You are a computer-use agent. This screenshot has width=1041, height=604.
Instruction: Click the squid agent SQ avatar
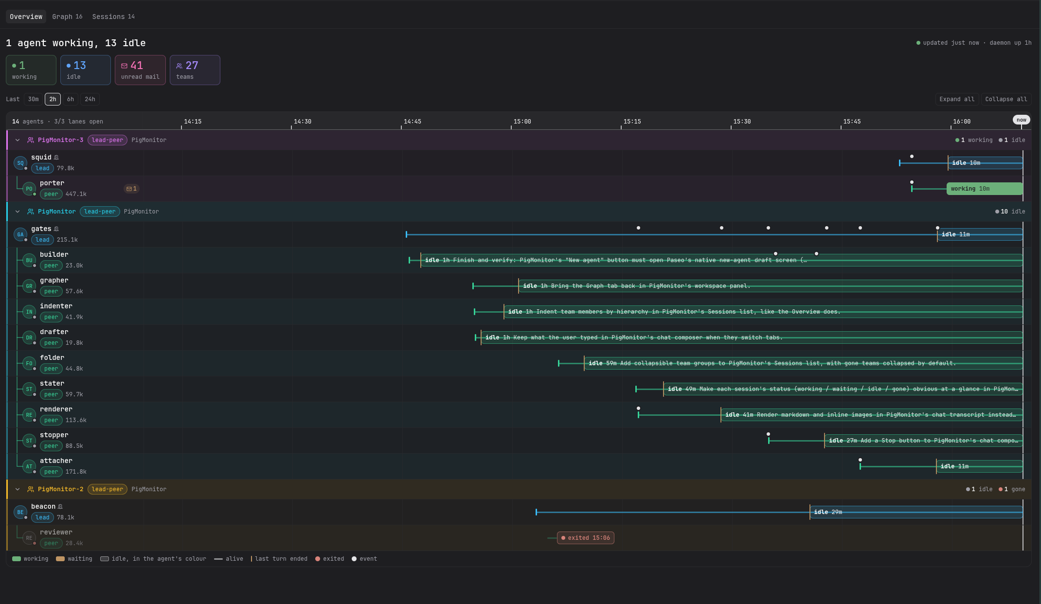[20, 163]
